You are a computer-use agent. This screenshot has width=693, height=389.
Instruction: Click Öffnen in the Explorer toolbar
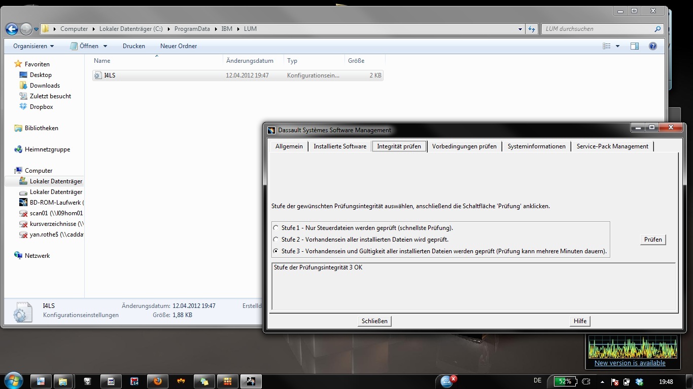(x=84, y=46)
